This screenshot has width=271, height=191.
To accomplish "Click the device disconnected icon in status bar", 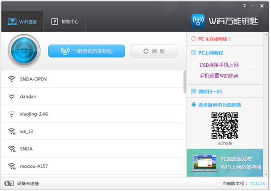I will [9, 183].
